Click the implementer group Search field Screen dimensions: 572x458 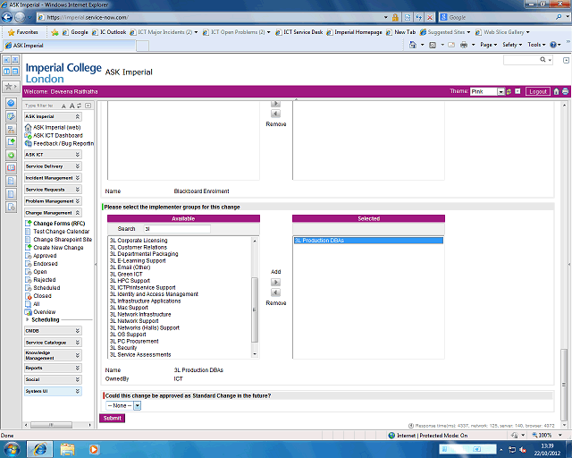pyautogui.click(x=176, y=229)
